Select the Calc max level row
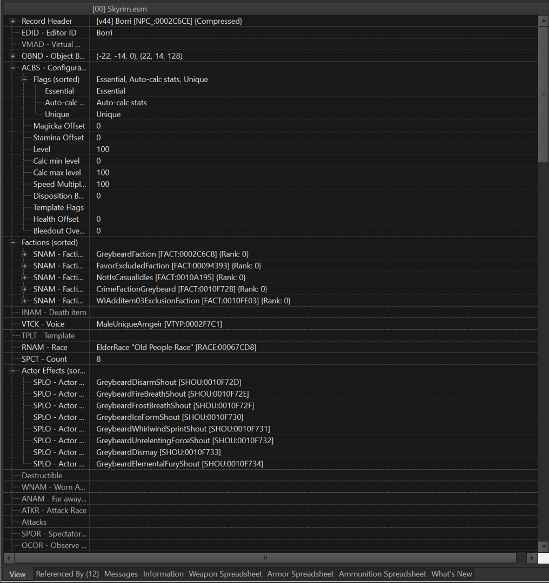Viewport: 549px width, 583px height. (x=270, y=173)
